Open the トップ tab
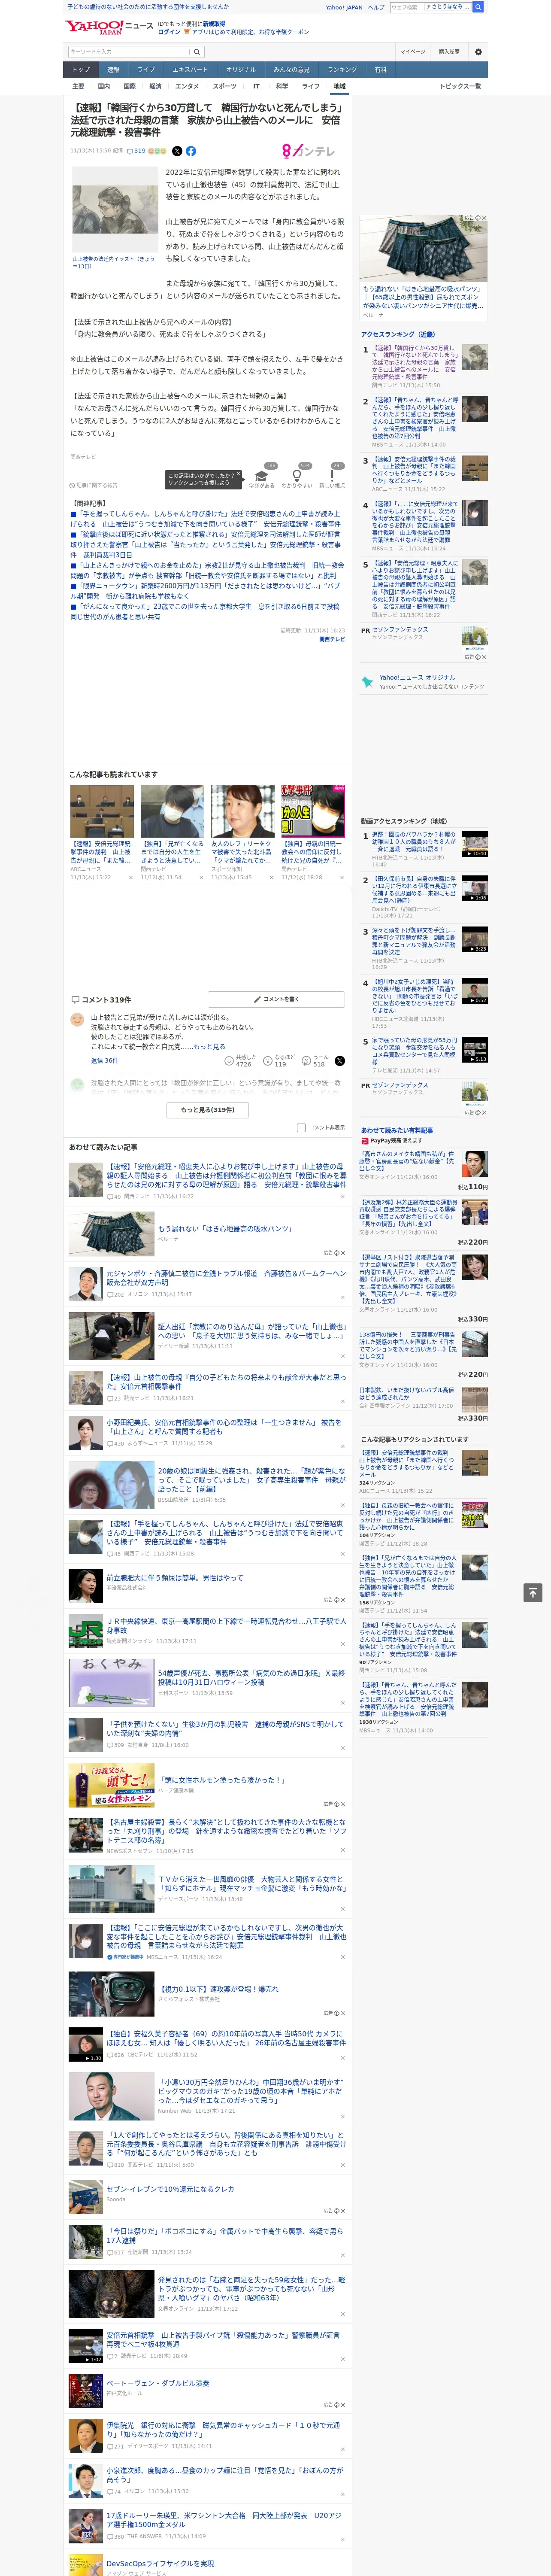 coord(81,70)
